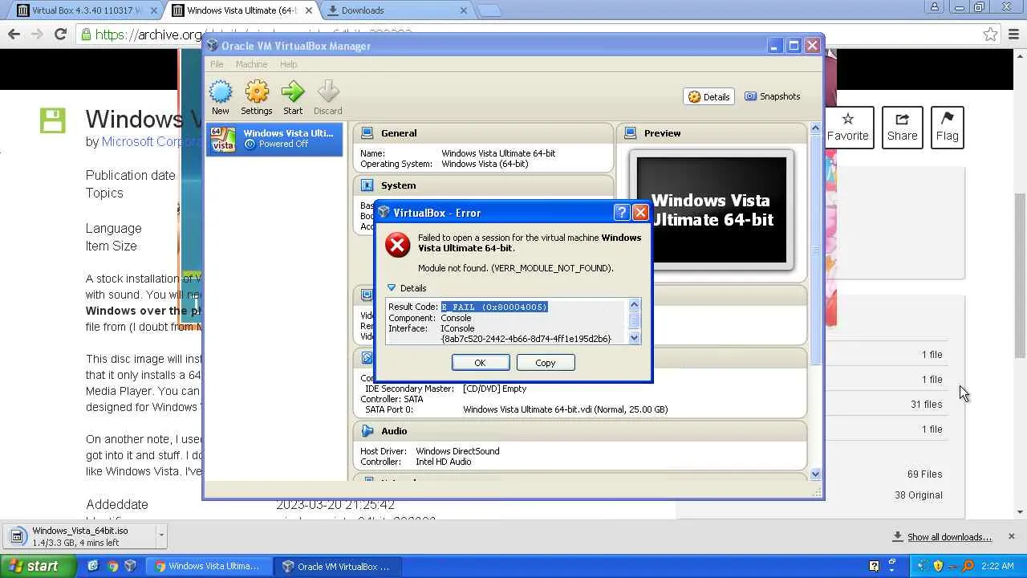Open the Microsoft Corporation author link

[152, 141]
